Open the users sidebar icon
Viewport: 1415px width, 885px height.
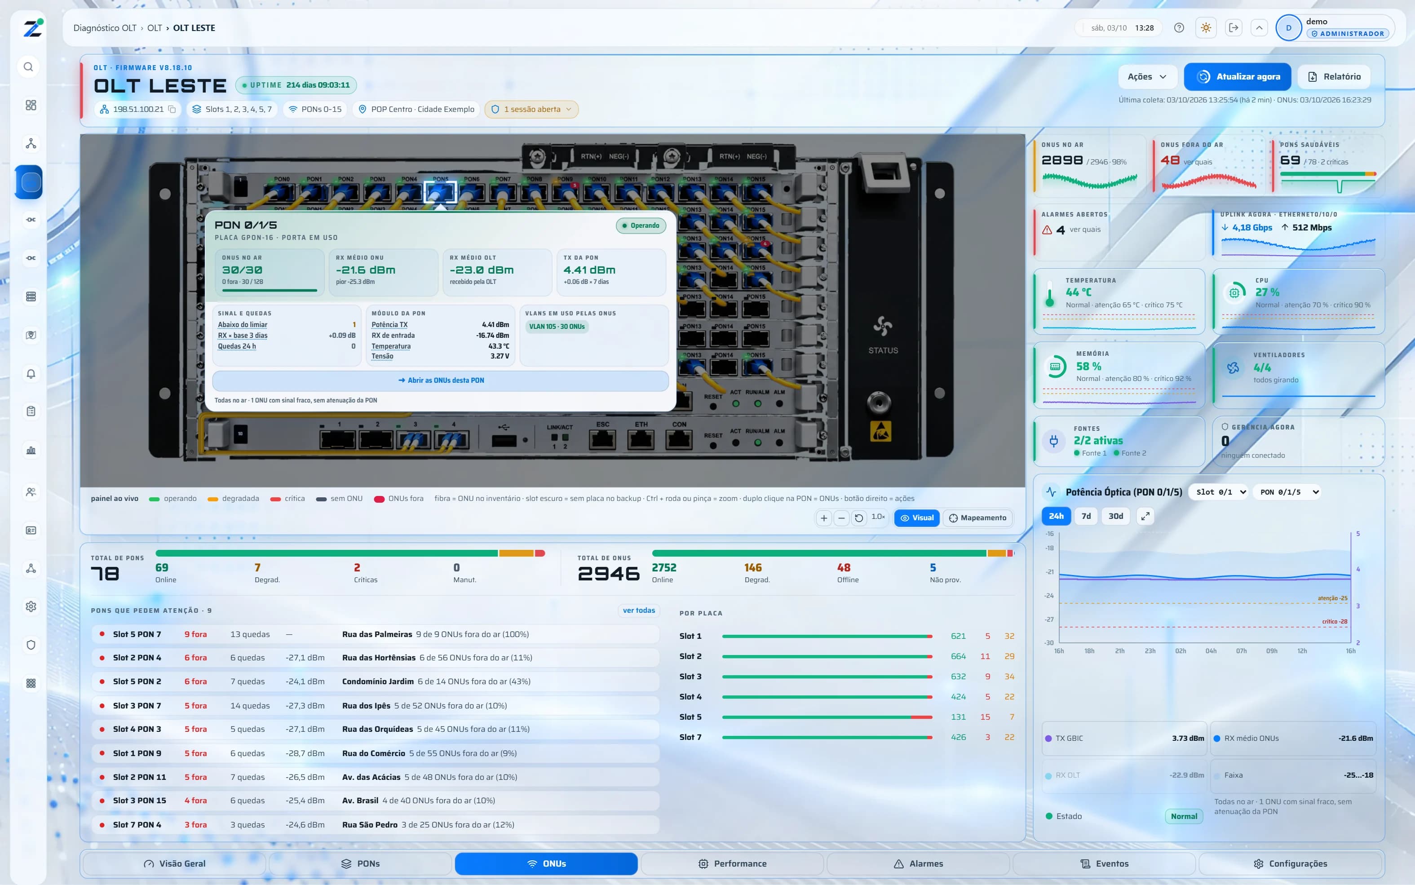(31, 492)
